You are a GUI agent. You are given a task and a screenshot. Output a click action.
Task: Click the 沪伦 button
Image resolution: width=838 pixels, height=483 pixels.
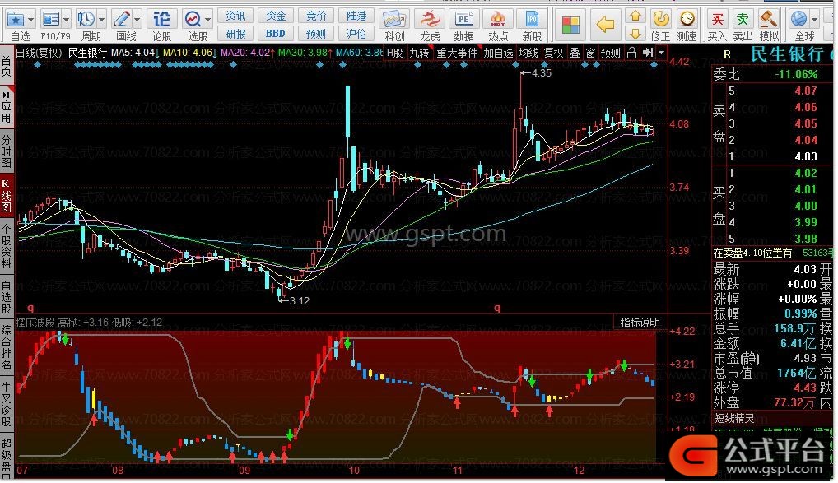pyautogui.click(x=356, y=35)
